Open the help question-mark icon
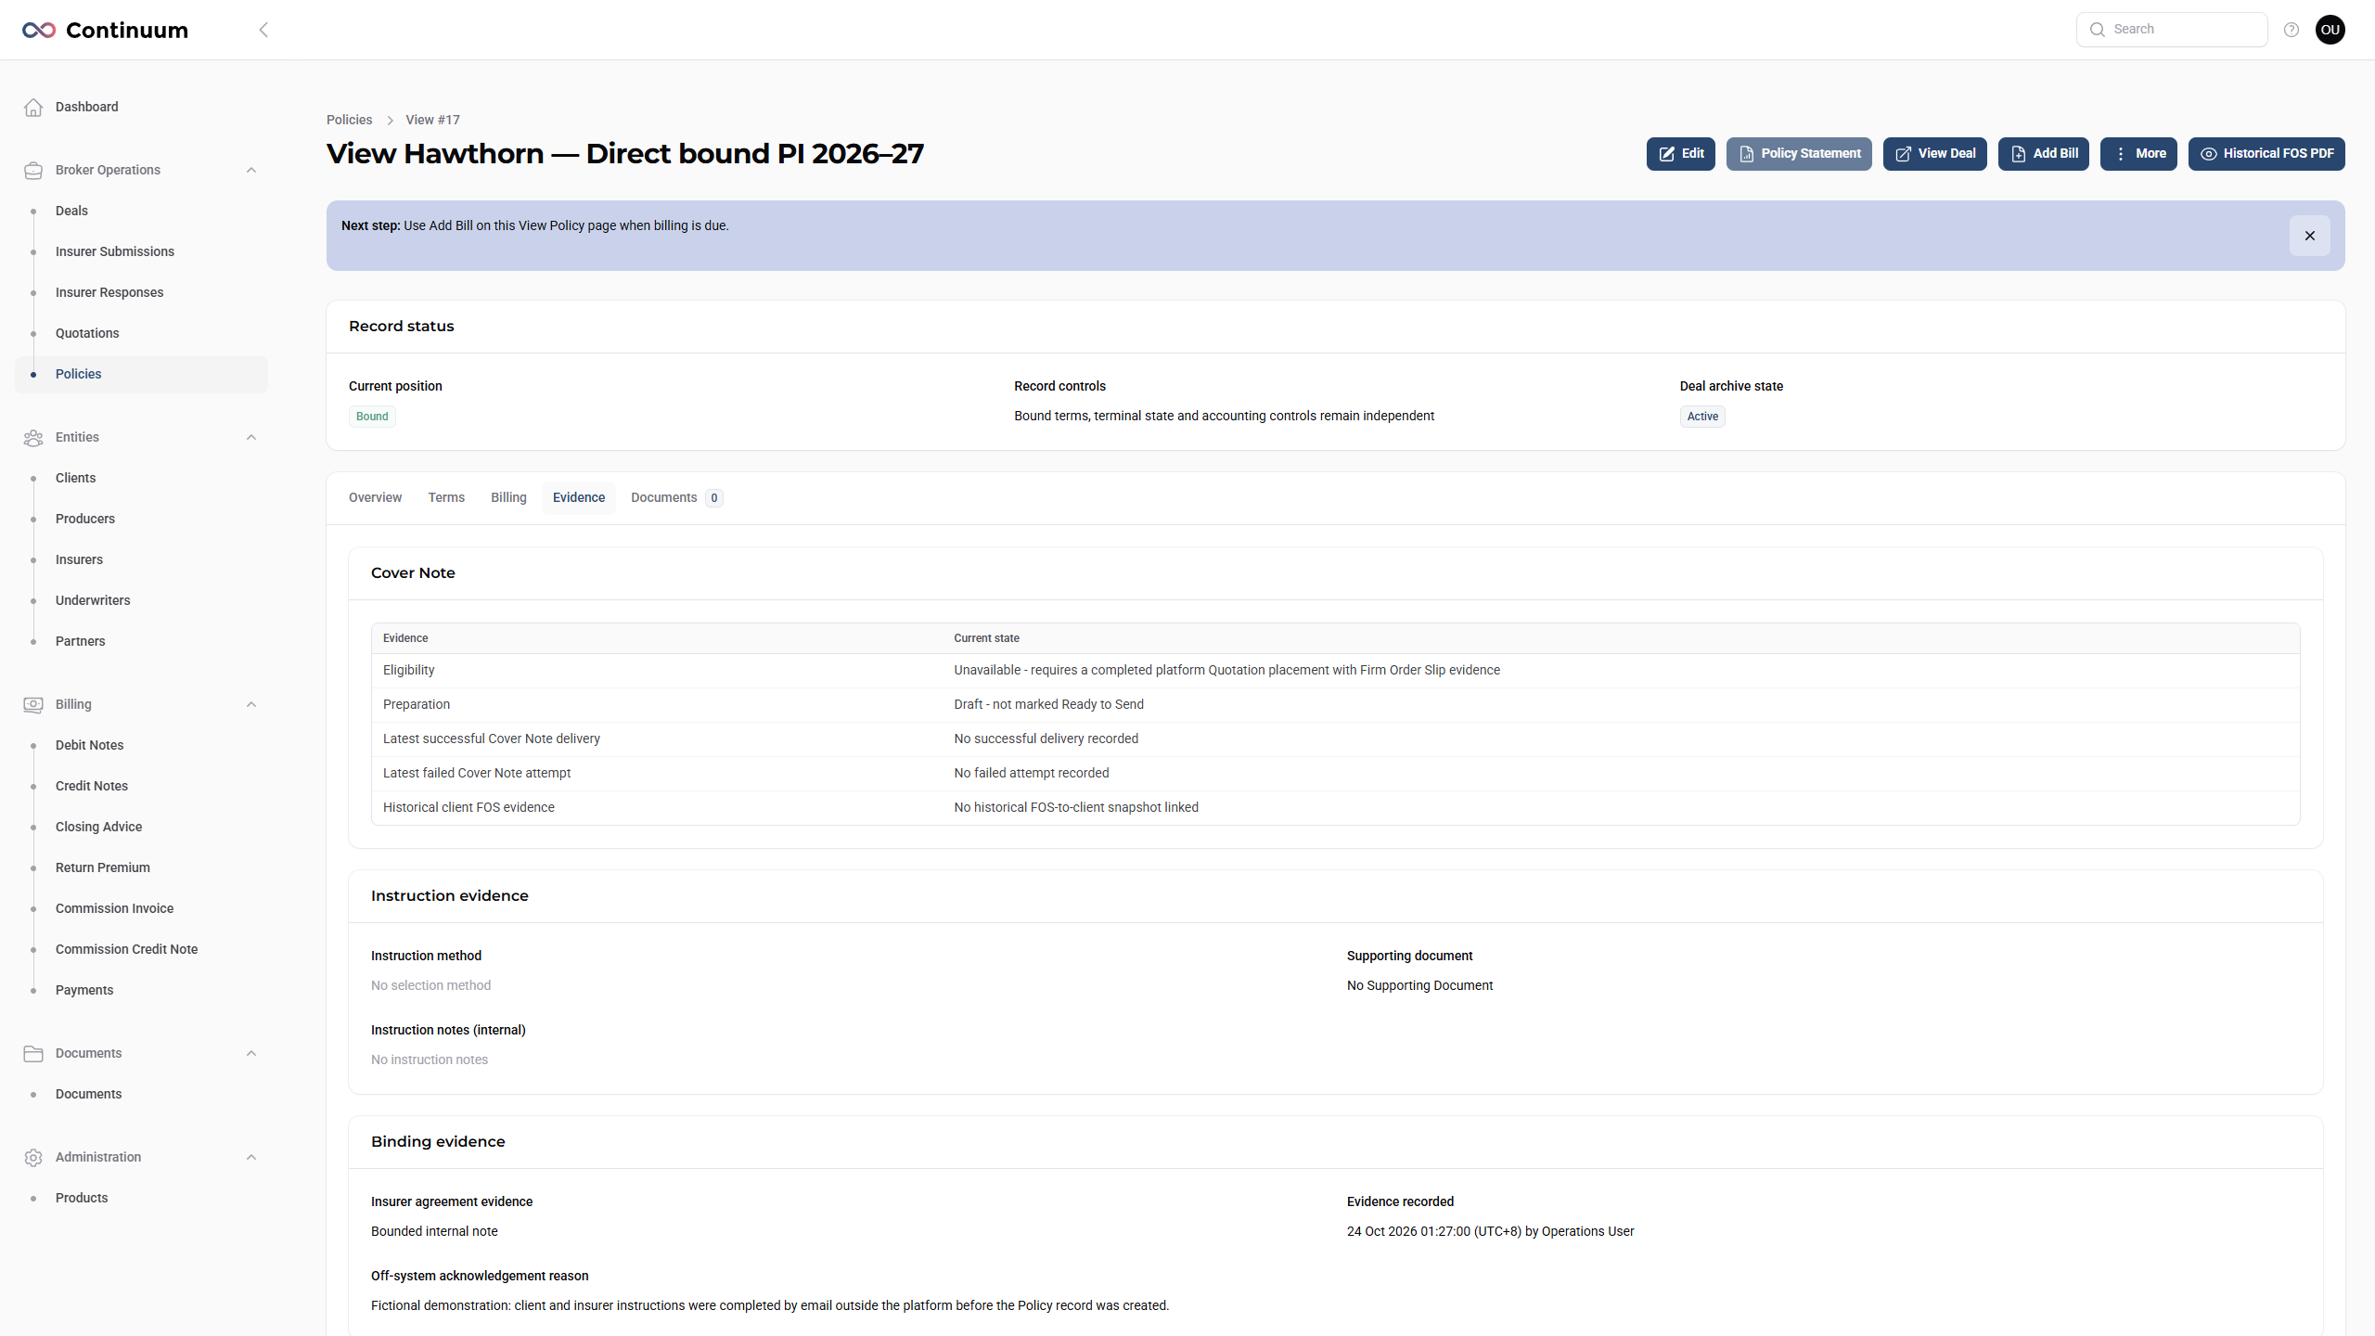The image size is (2375, 1336). (x=2292, y=30)
